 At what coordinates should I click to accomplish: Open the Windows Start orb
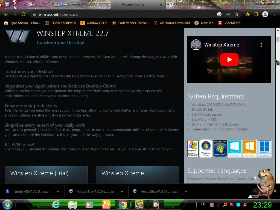pos(7,205)
